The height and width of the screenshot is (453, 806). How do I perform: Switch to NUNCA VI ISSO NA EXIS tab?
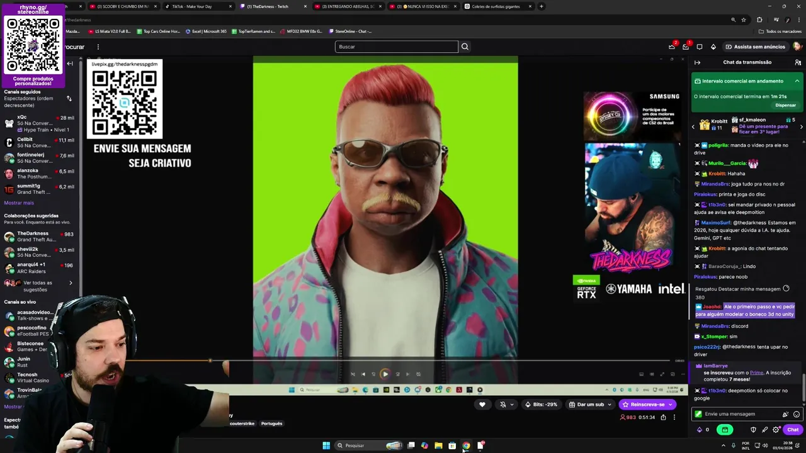pos(423,6)
